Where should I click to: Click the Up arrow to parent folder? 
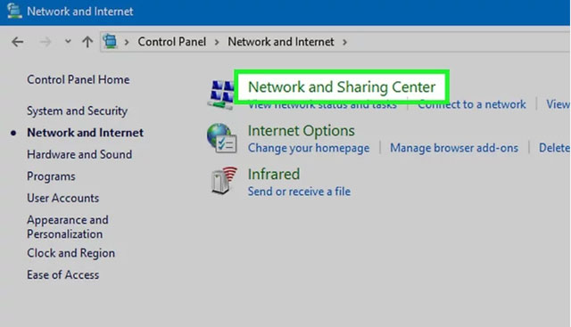pos(87,42)
